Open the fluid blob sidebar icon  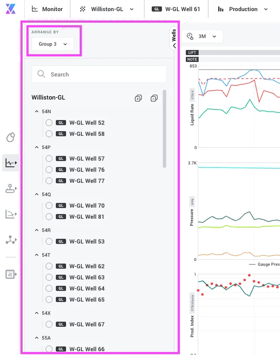point(11,137)
